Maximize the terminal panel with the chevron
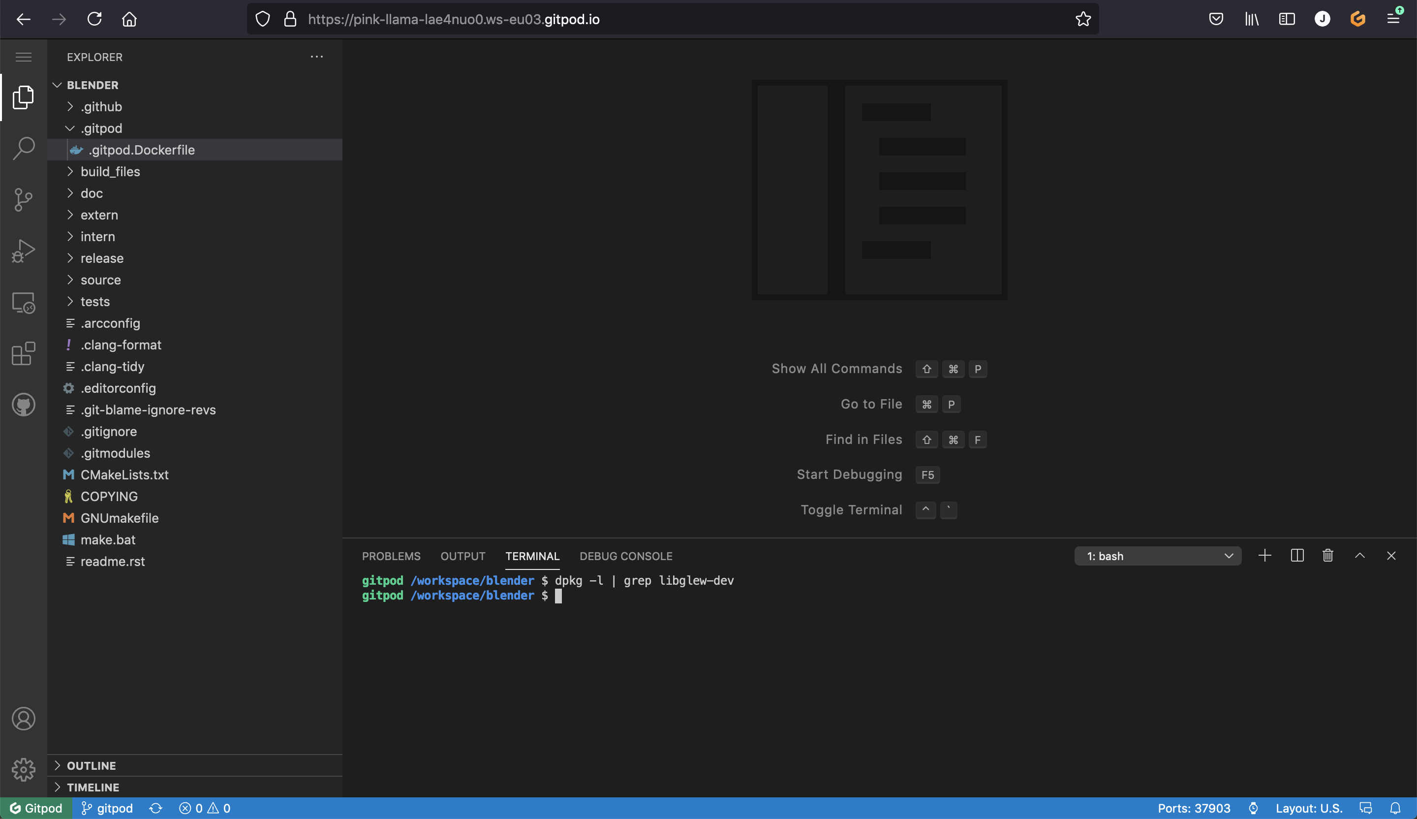The image size is (1417, 819). 1360,556
